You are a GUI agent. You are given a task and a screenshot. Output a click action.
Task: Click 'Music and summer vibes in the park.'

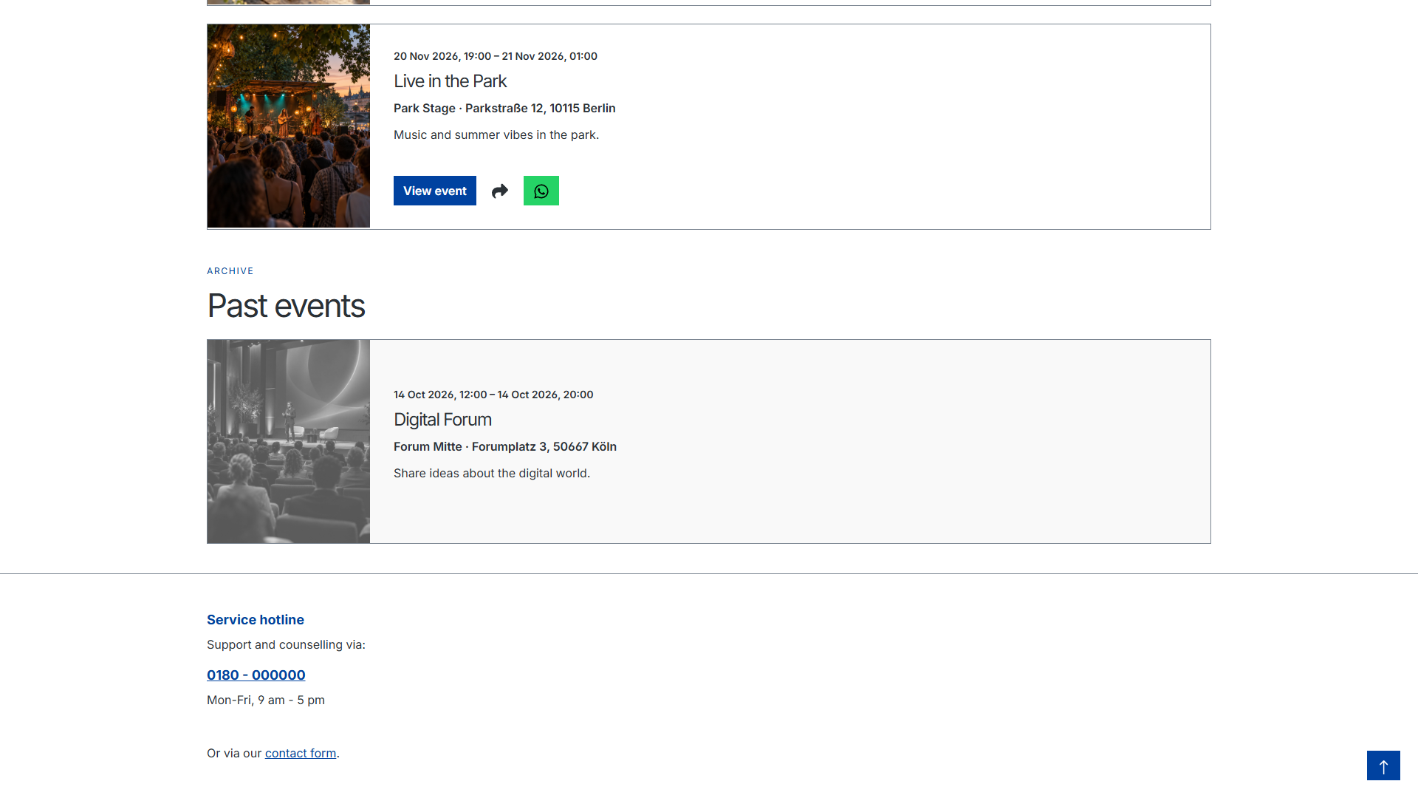496,134
